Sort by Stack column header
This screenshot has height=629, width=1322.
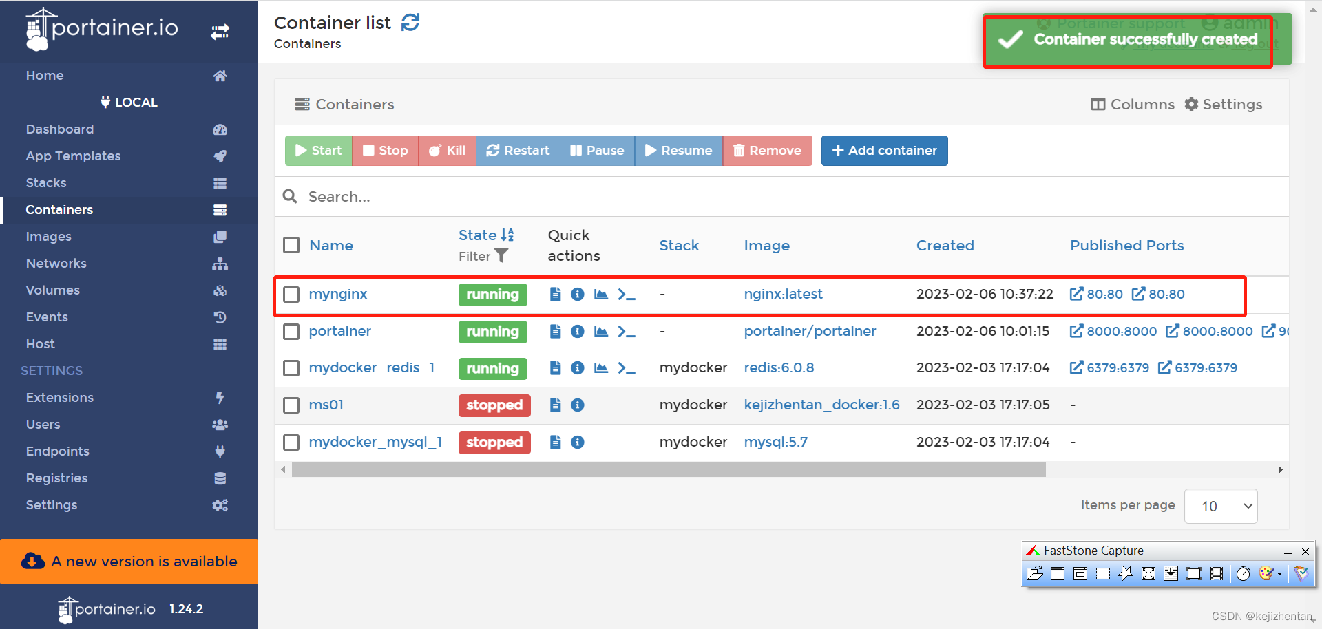point(679,246)
